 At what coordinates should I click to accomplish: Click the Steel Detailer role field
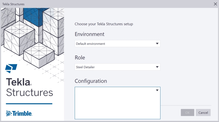[x=114, y=67]
